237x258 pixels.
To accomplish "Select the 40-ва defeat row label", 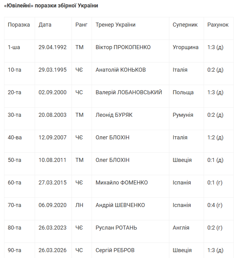I will click(15, 137).
